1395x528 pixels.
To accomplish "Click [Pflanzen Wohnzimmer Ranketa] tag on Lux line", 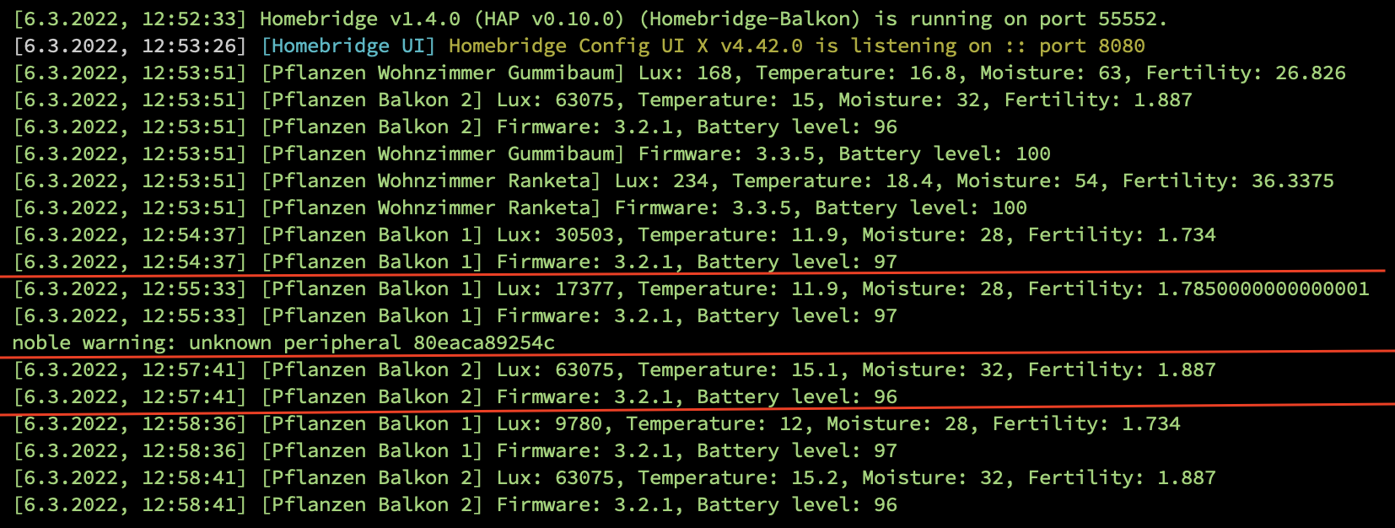I will [x=431, y=180].
